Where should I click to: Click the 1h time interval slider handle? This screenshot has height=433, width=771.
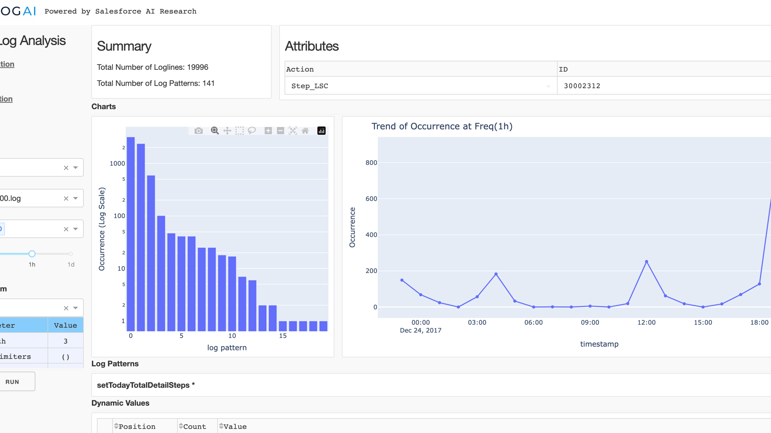coord(32,254)
